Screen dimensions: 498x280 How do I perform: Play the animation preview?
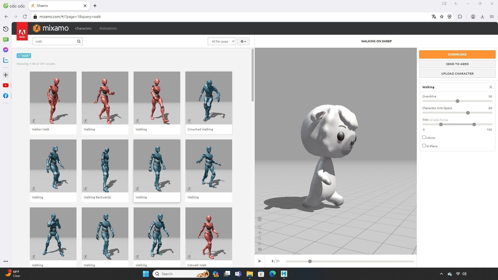tap(260, 261)
